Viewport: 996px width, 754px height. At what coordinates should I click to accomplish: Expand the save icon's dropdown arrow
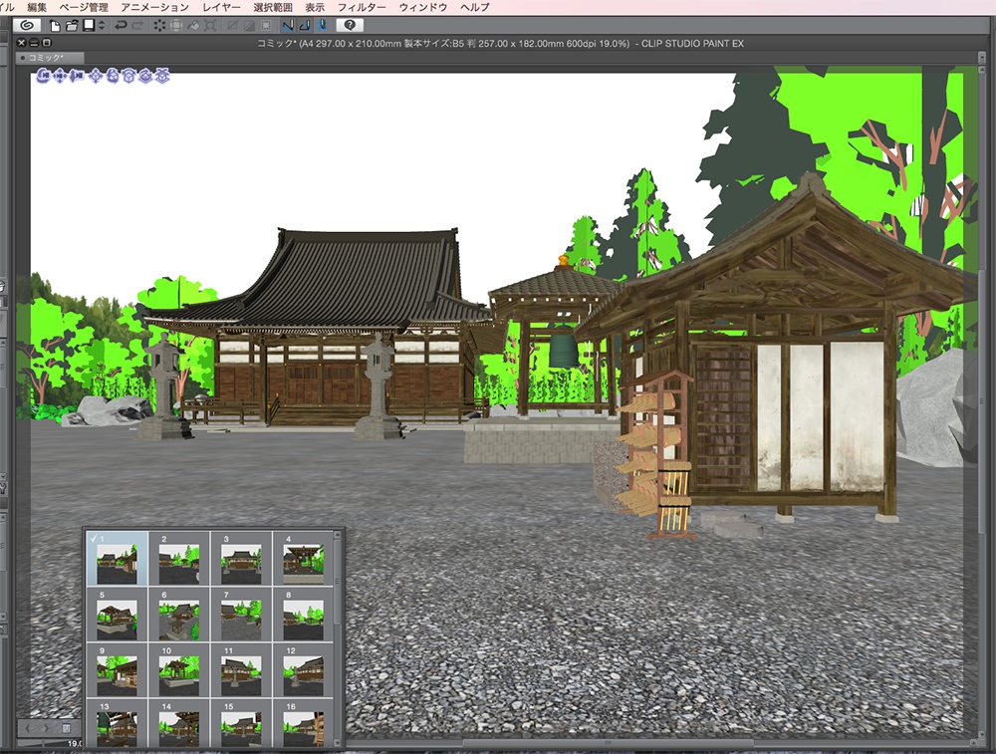click(x=100, y=26)
